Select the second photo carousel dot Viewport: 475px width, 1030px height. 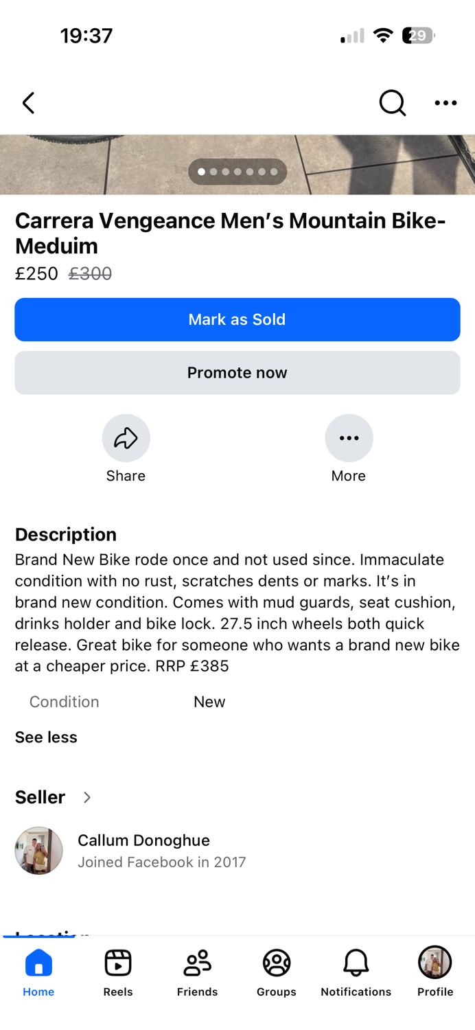point(213,172)
